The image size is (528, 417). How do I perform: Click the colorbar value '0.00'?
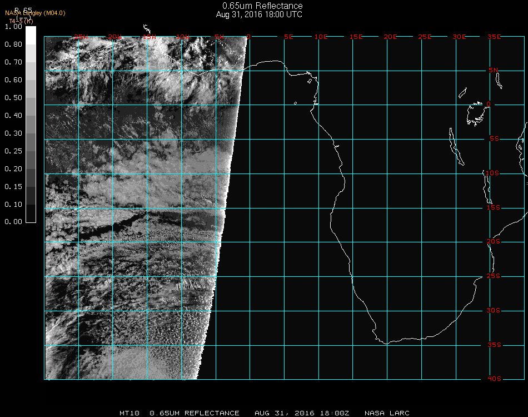coord(13,222)
